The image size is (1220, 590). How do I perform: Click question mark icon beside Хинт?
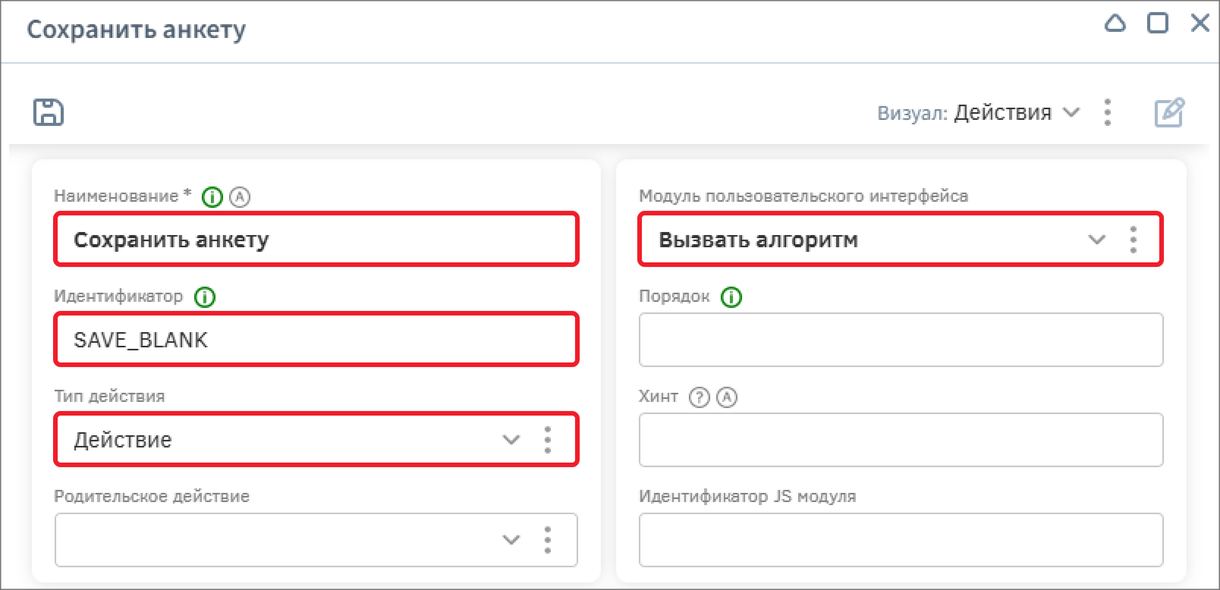click(x=699, y=397)
